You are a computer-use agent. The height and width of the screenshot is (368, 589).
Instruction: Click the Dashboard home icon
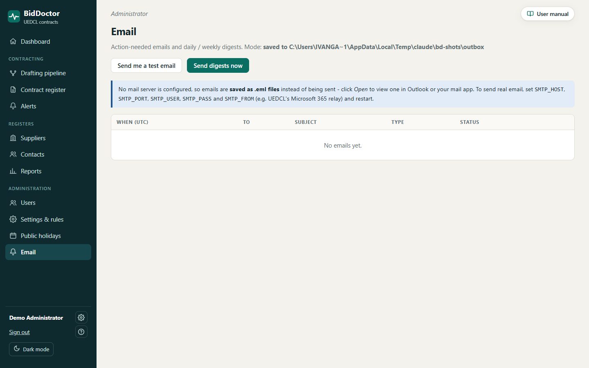click(x=13, y=41)
